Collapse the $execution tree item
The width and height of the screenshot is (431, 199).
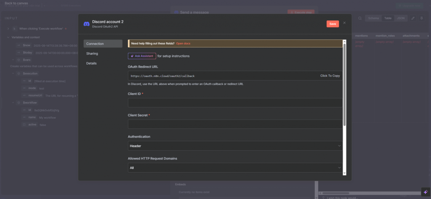pyautogui.click(x=13, y=74)
